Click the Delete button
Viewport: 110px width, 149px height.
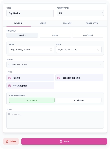(11, 142)
